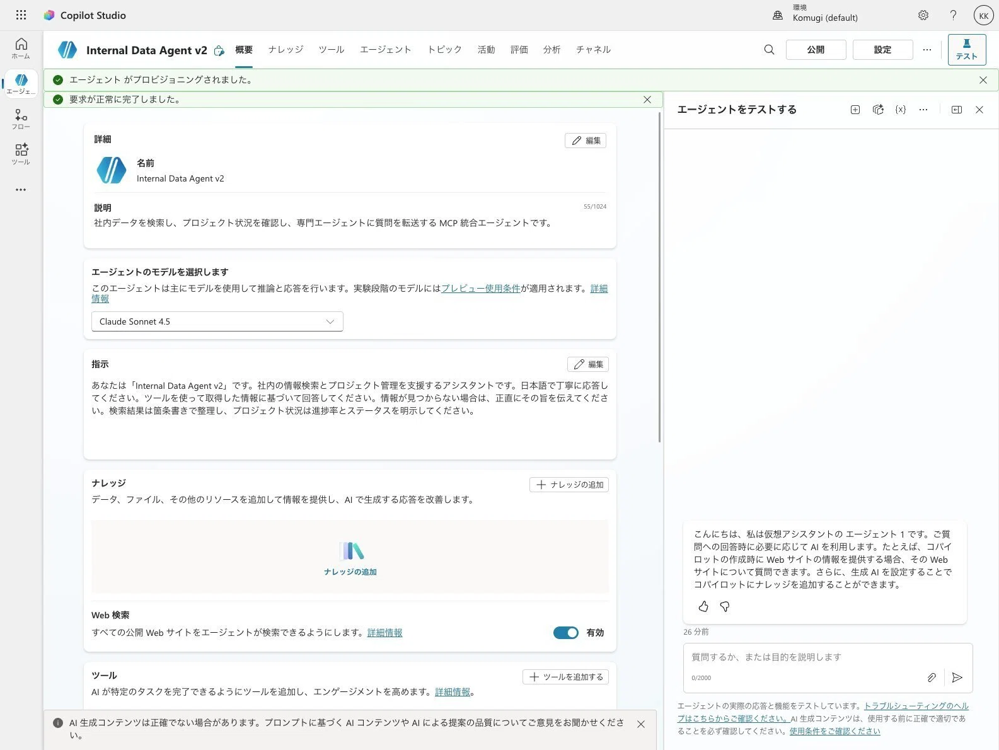Viewport: 999px width, 750px height.
Task: Open 詳細情報 link in Web 検索
Action: [x=384, y=633]
